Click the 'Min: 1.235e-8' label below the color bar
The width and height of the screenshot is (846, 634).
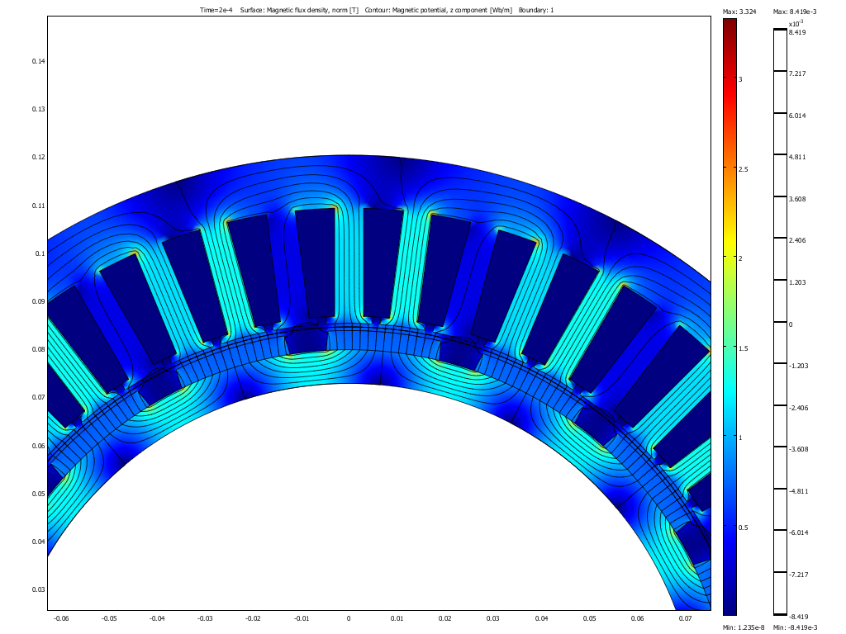pyautogui.click(x=742, y=627)
